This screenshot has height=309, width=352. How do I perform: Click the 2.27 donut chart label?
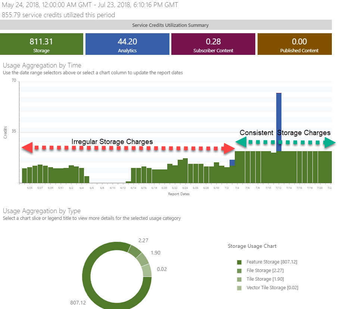coord(143,240)
